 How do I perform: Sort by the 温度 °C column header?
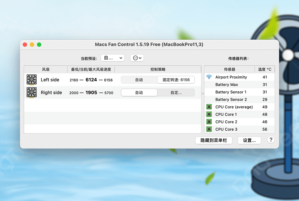[x=264, y=69]
